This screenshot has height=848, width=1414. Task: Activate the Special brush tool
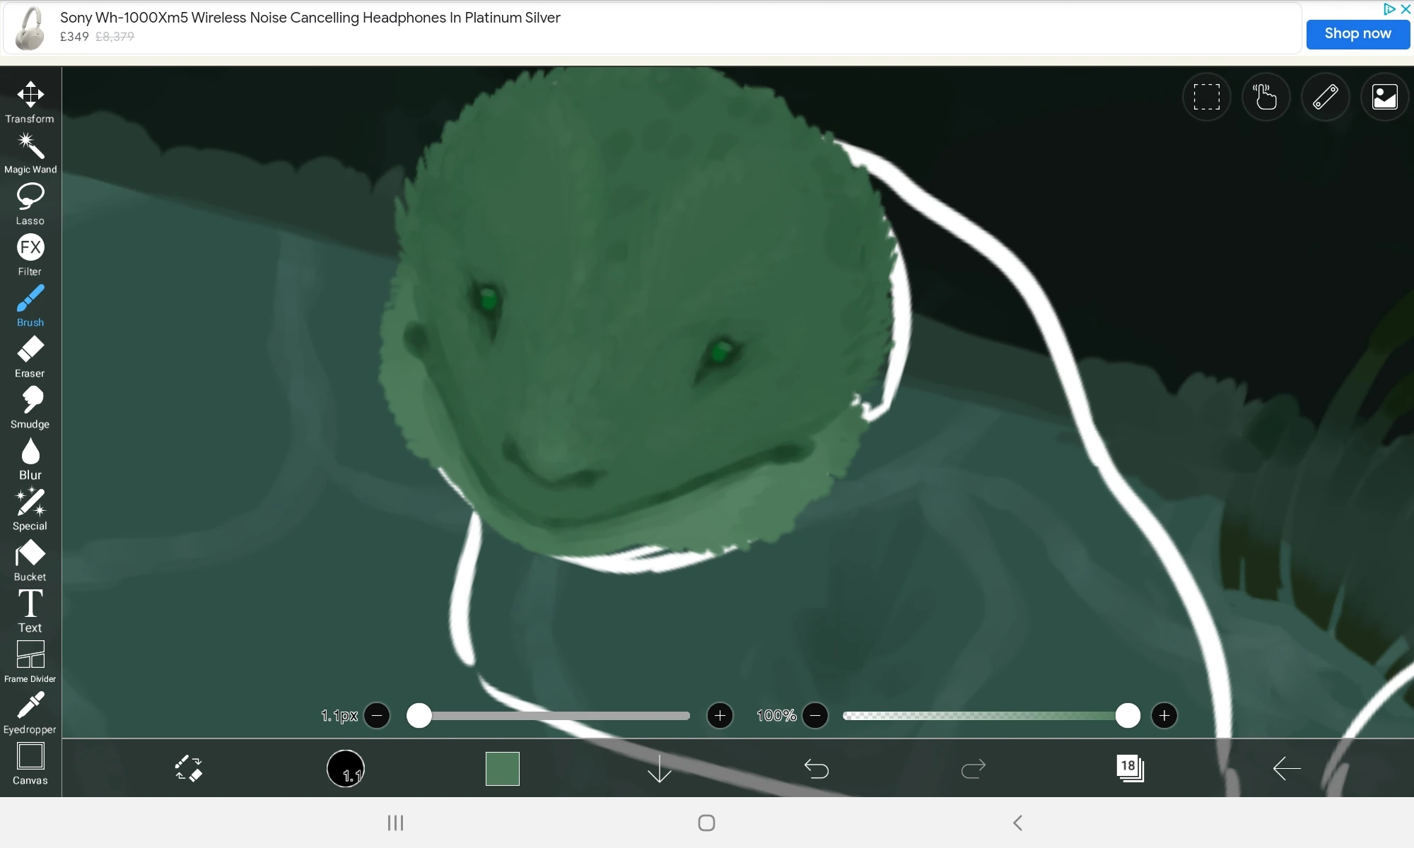coord(30,505)
